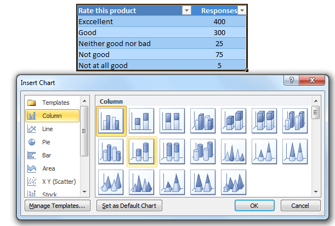Choose the Clustered Cylinder chart
The height and width of the screenshot is (226, 335).
tap(111, 151)
